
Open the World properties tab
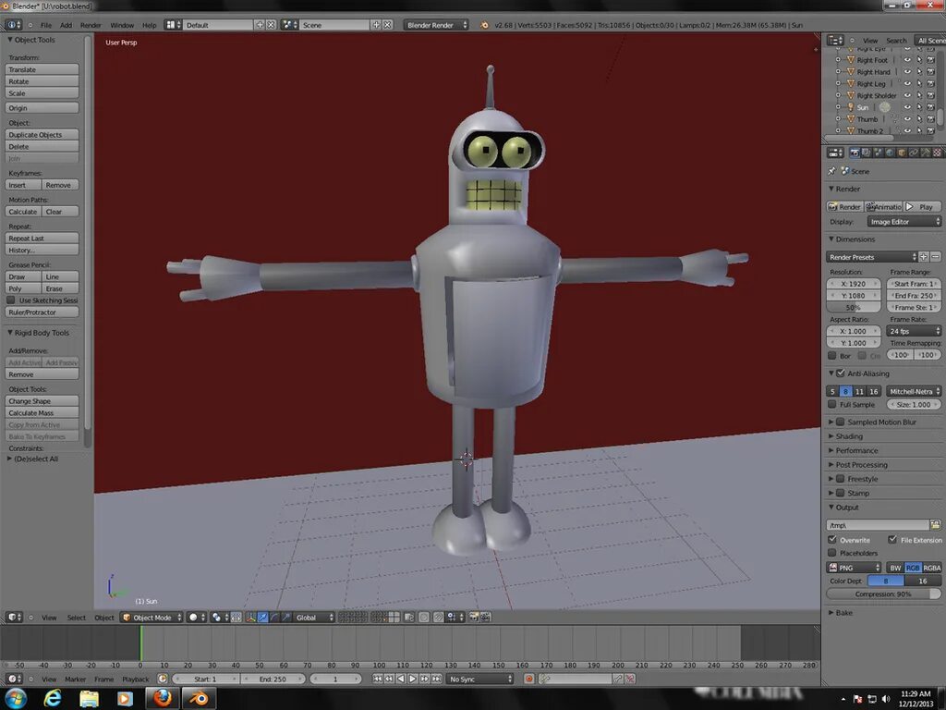tap(890, 153)
